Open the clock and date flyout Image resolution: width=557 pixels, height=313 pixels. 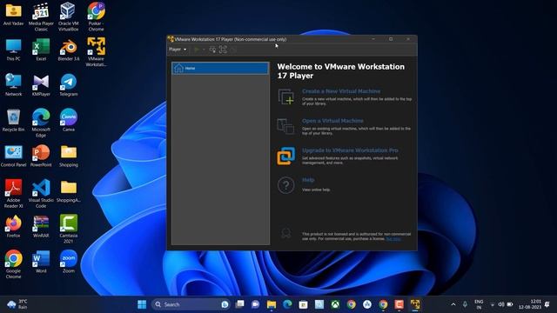click(530, 304)
